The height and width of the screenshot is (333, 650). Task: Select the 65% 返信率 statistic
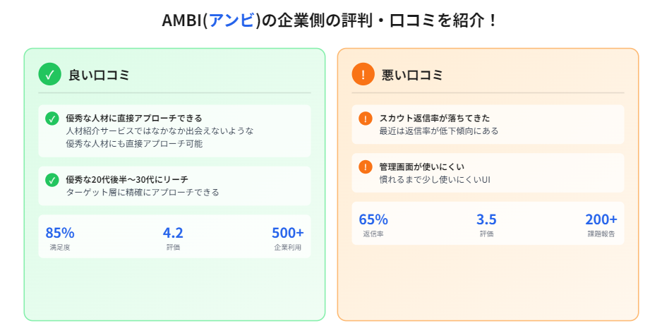pos(373,225)
